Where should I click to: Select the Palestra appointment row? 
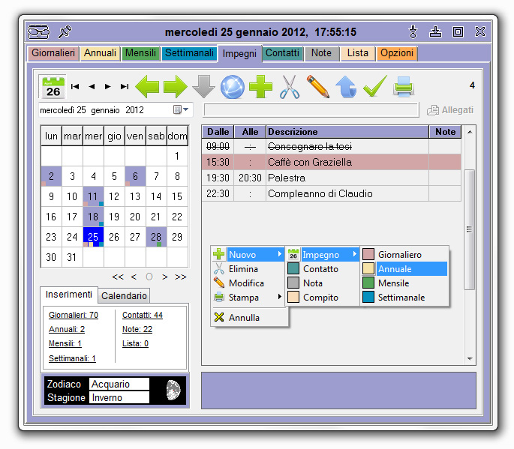(x=332, y=178)
